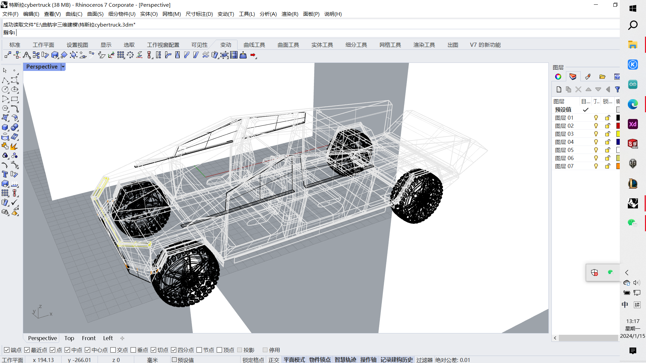Select the circle tool in the left sidebar

tap(5, 89)
